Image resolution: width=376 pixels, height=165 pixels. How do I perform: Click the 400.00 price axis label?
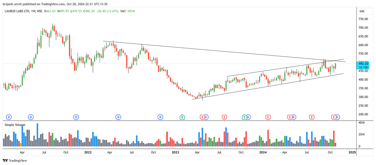363,80
